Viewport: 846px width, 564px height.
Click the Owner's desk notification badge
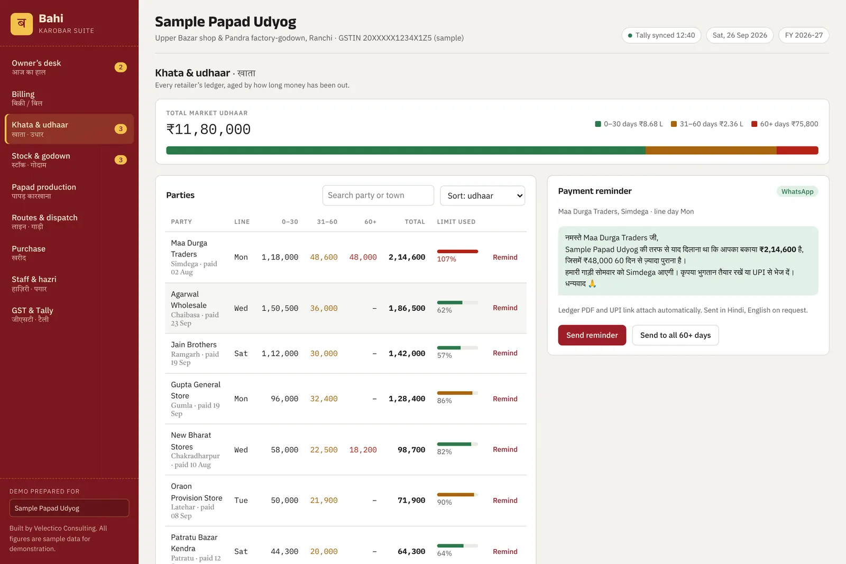click(121, 67)
